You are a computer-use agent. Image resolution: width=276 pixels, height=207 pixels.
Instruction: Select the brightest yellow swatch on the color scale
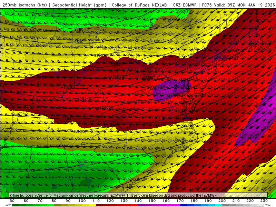point(92,205)
